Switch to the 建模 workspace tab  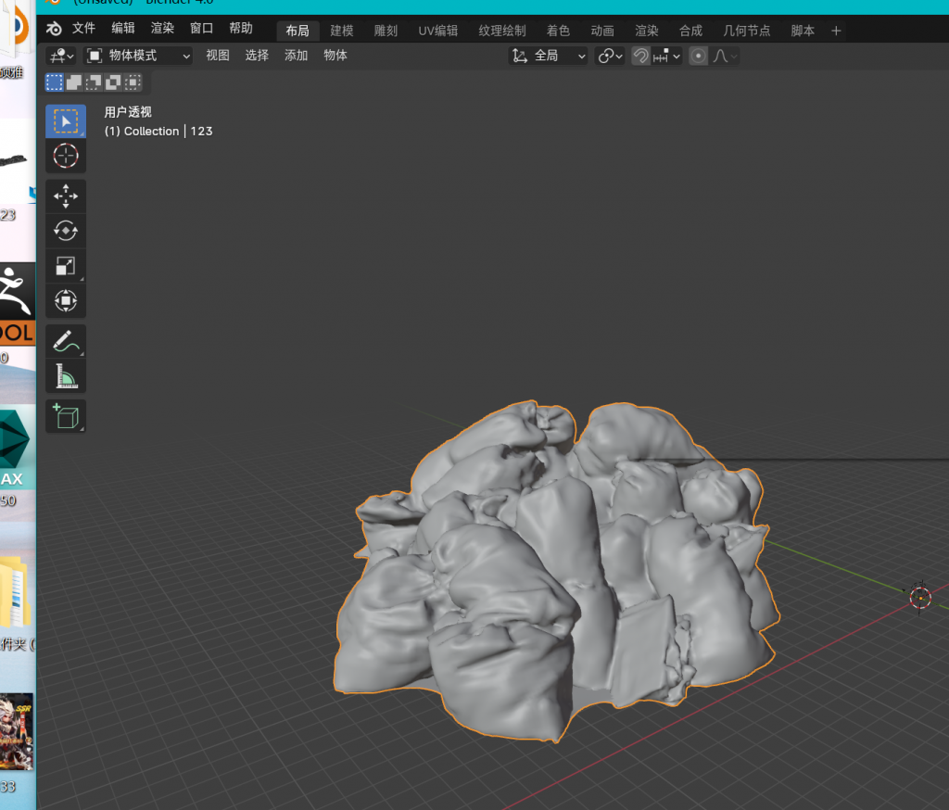[342, 31]
